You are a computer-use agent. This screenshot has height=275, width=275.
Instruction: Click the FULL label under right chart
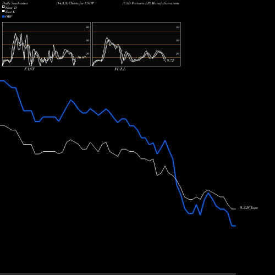[120, 69]
